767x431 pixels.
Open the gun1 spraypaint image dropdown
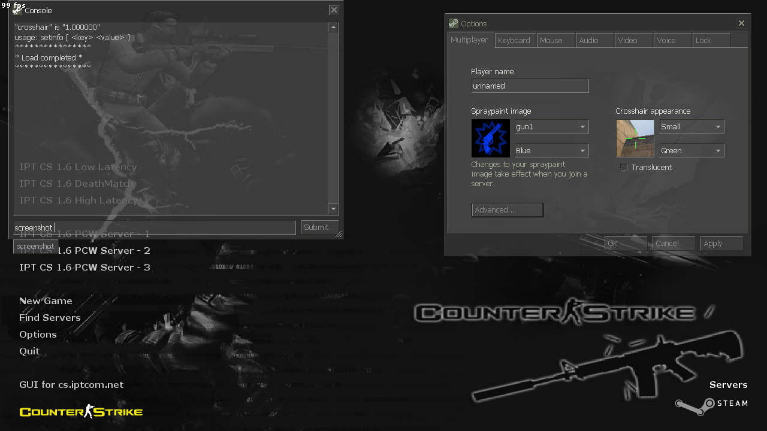tap(551, 126)
